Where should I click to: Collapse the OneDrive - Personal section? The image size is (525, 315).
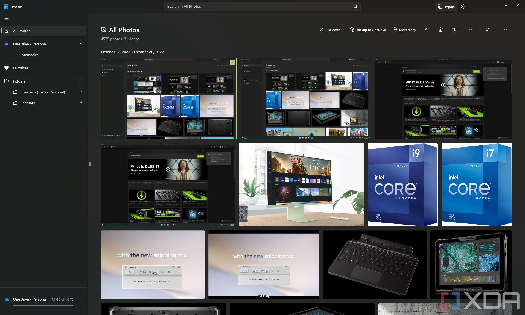[81, 44]
